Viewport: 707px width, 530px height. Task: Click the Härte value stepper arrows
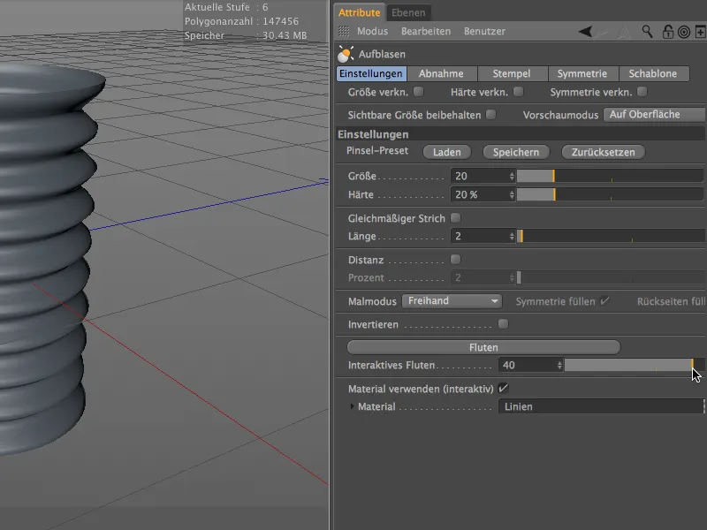coord(512,194)
